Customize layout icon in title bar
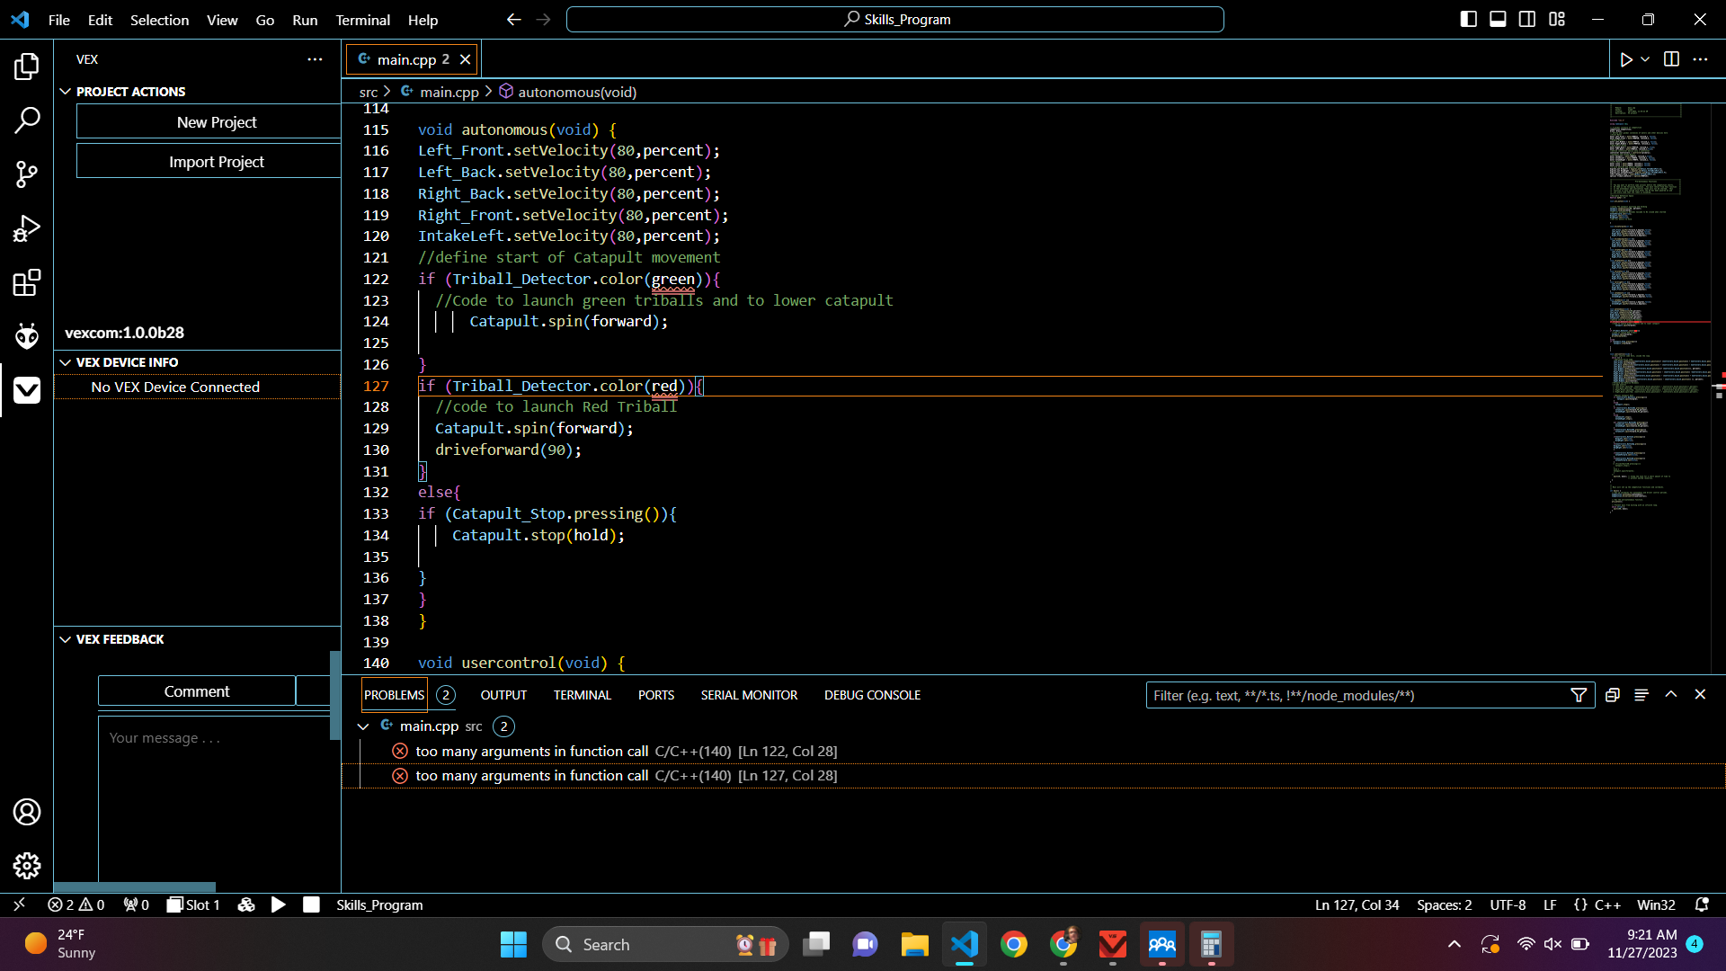 tap(1557, 19)
